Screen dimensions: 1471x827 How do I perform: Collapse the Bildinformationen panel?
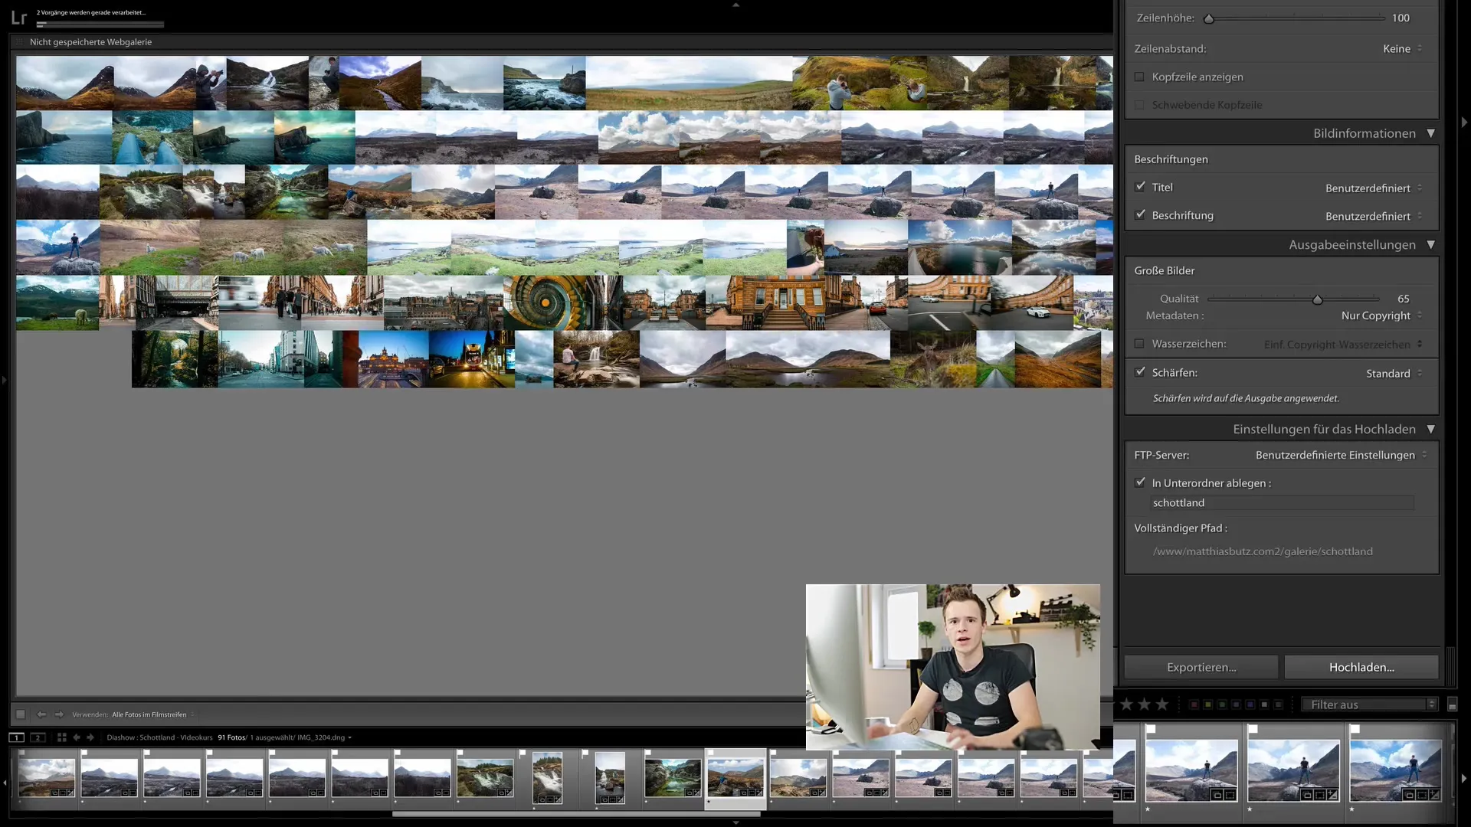pyautogui.click(x=1430, y=133)
